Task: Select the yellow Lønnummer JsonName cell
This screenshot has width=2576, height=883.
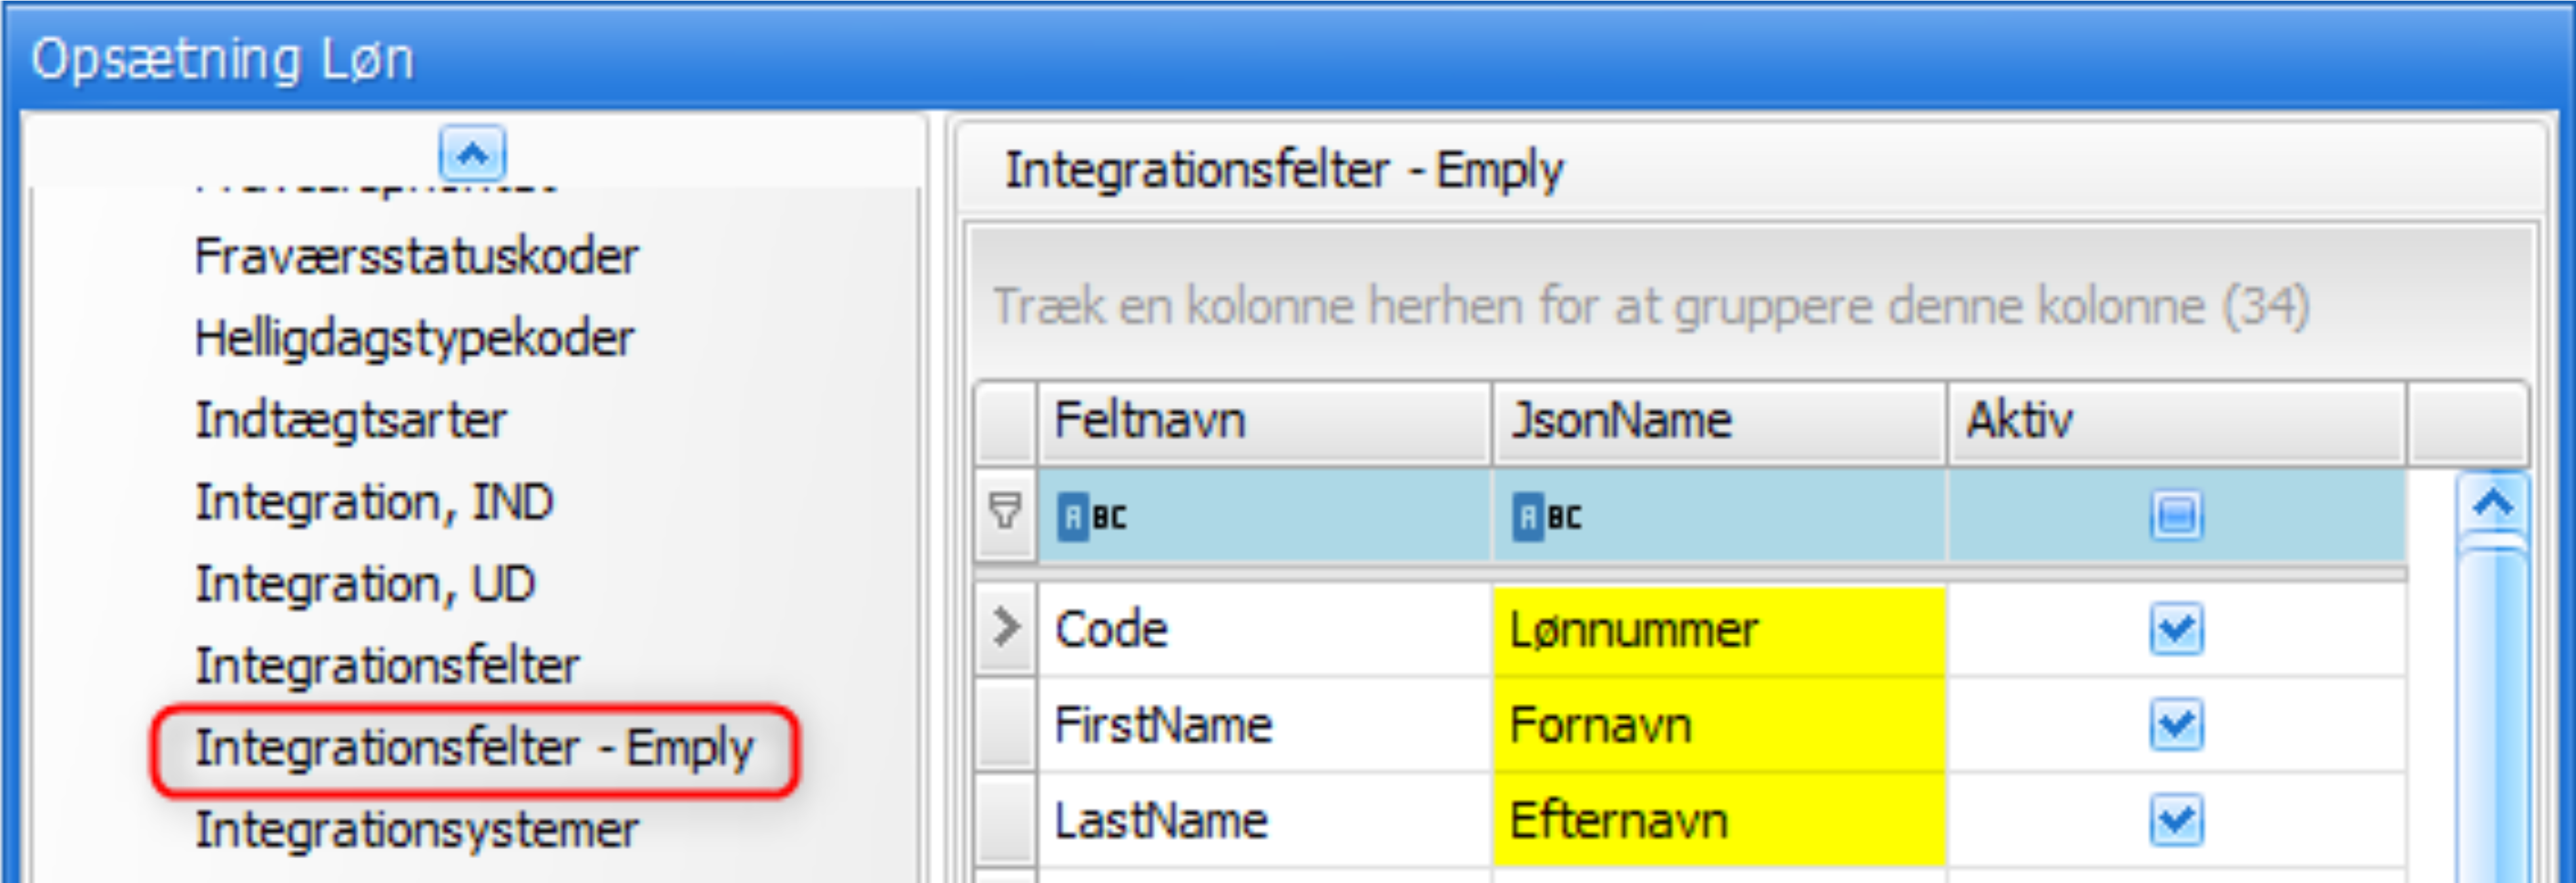Action: pos(1718,630)
